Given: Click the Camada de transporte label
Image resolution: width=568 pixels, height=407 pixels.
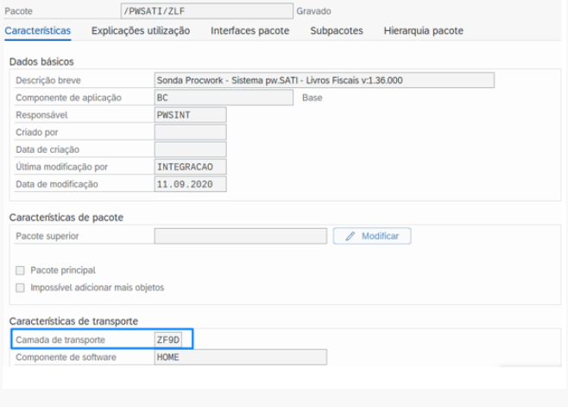Looking at the screenshot, I should (x=60, y=340).
